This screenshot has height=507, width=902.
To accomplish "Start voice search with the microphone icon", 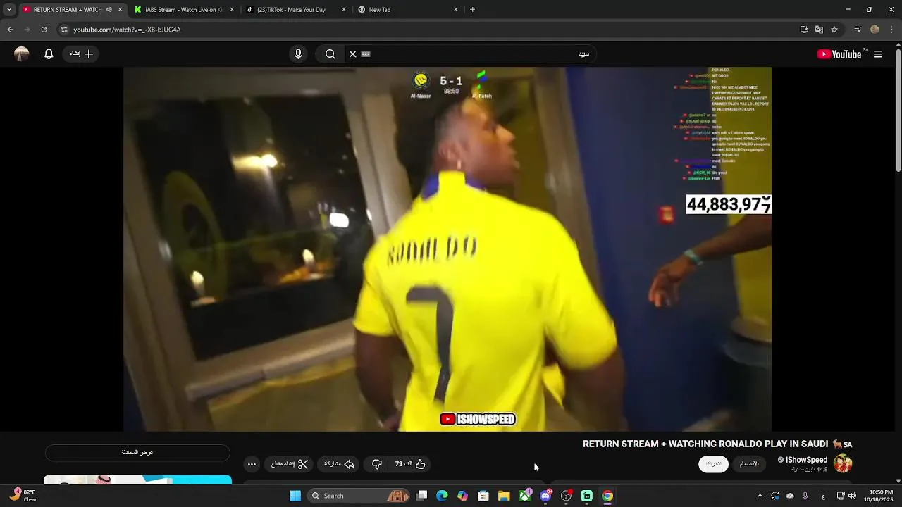I will pos(298,54).
